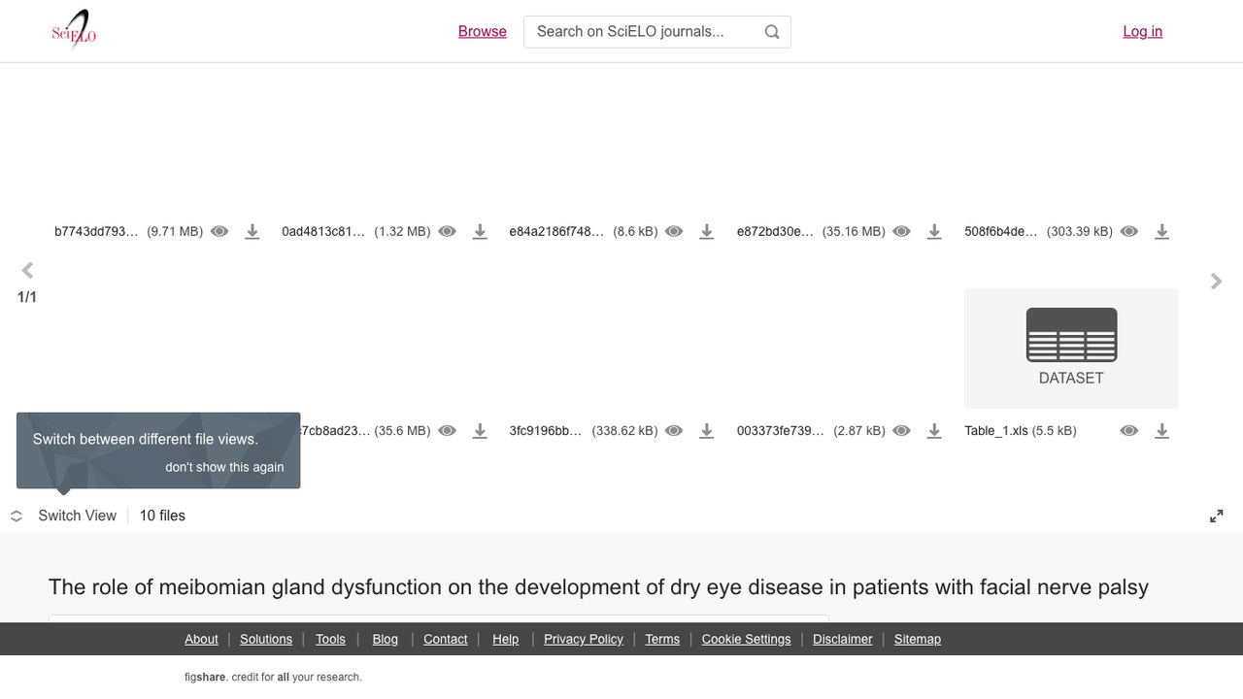Preview the 508f6b4de file with eye icon
Image resolution: width=1243 pixels, height=699 pixels.
click(1128, 232)
